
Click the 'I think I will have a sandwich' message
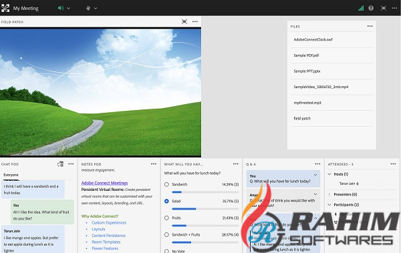click(x=33, y=190)
